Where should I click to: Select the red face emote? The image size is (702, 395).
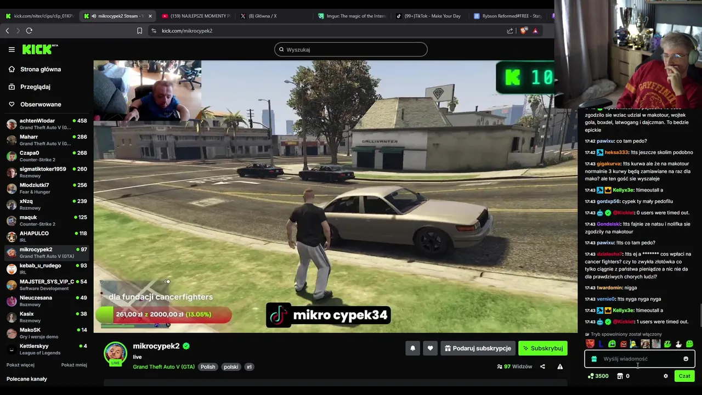click(590, 344)
